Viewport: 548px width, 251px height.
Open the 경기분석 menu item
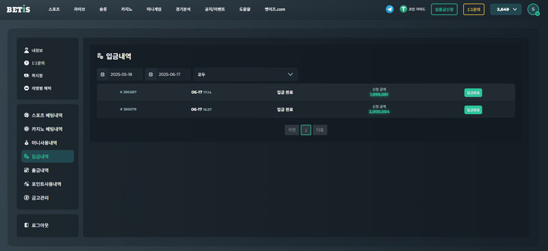click(x=183, y=10)
